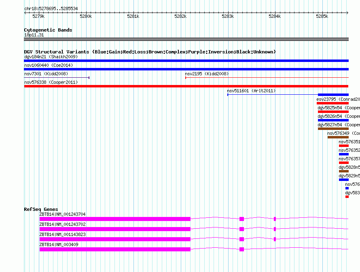Click the ZBTB14|NM_001243704 label
Screen dimensions: 360x272
(62, 214)
